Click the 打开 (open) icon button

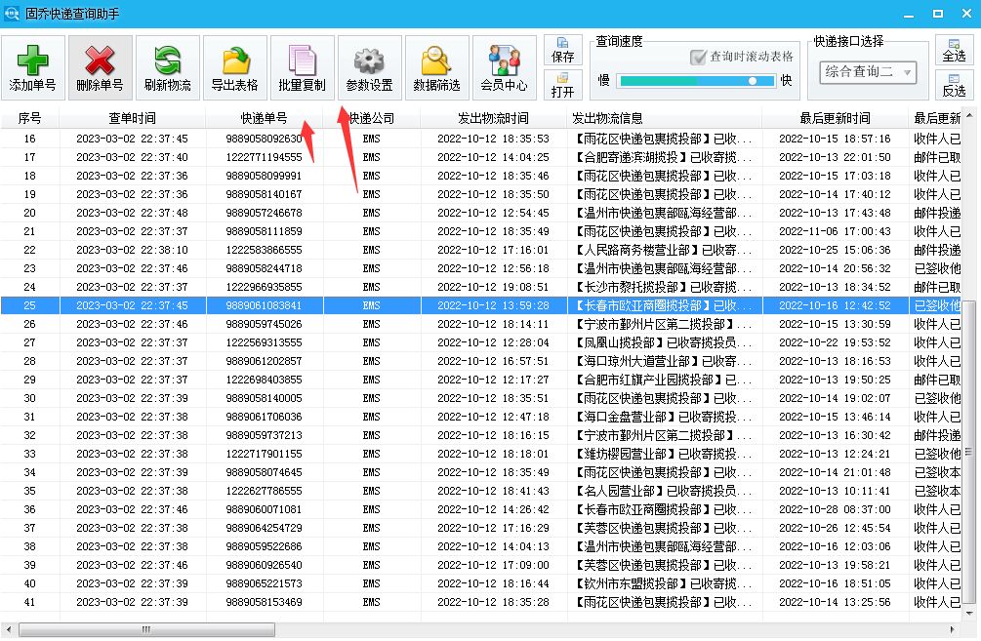562,84
